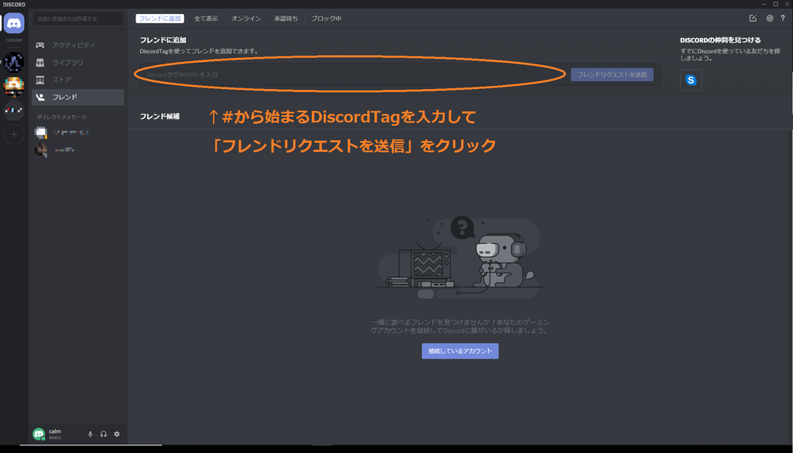Add a server with the plus icon

(x=14, y=135)
